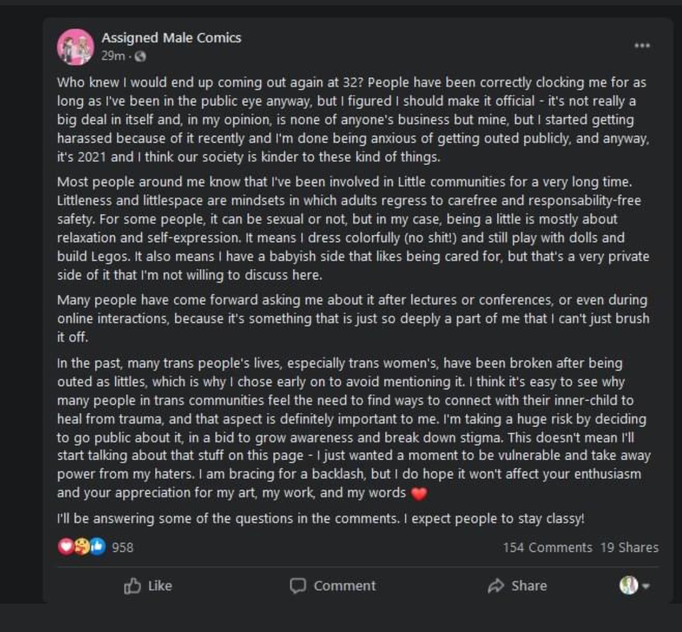Screen dimensions: 682x632
Task: Open the three-dot post options menu
Action: [x=642, y=46]
